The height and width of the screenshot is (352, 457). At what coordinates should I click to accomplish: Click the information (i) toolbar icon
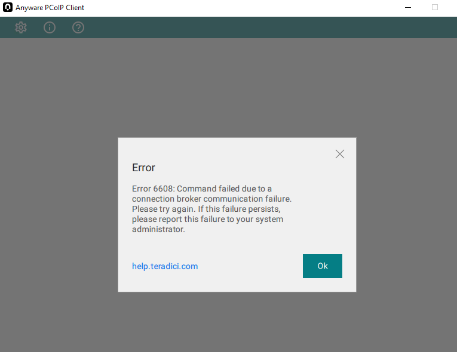click(x=50, y=27)
